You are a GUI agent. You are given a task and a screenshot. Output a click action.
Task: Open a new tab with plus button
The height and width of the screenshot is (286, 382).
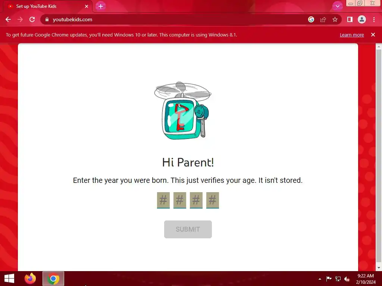pos(101,6)
